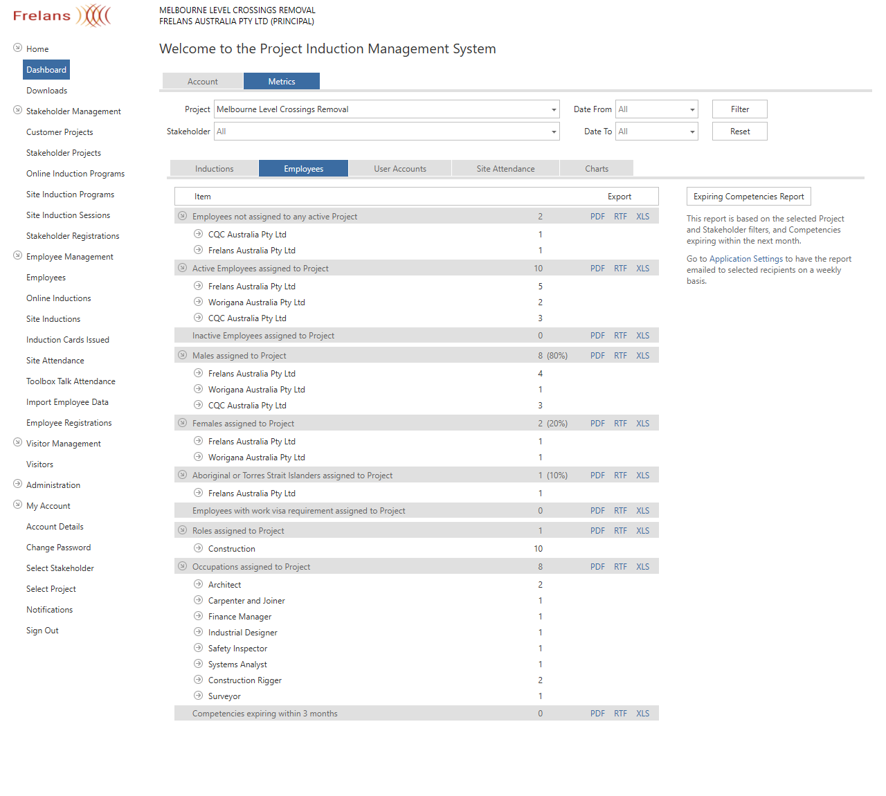The width and height of the screenshot is (886, 796).
Task: Open the Stakeholder dropdown list
Action: (x=554, y=132)
